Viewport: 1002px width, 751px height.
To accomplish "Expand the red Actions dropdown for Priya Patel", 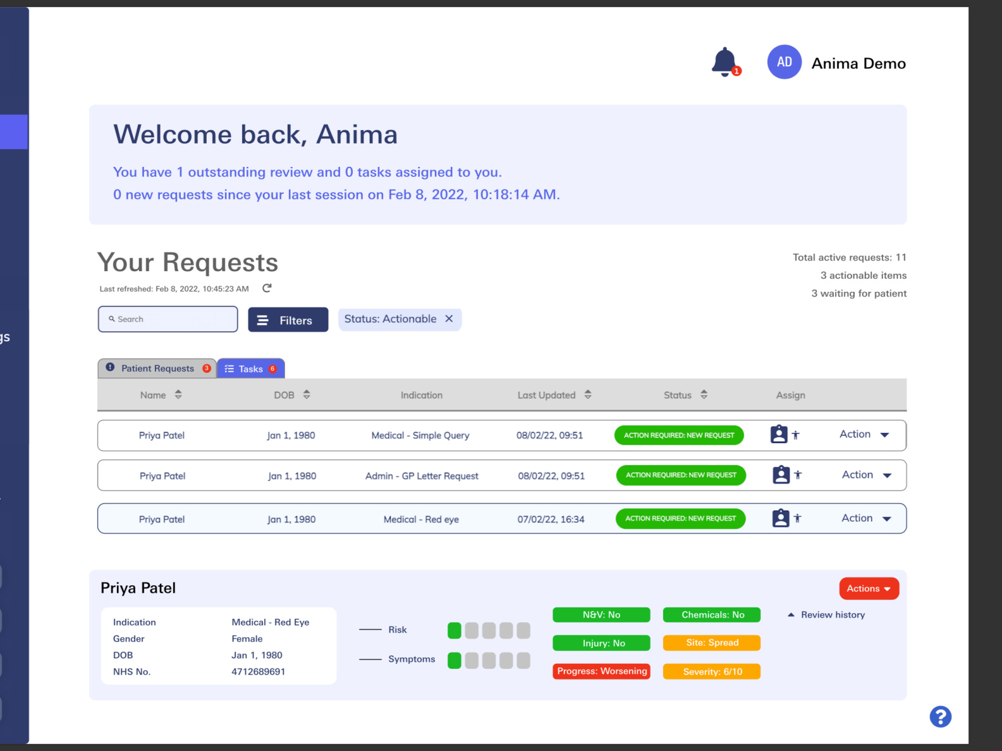I will (869, 589).
